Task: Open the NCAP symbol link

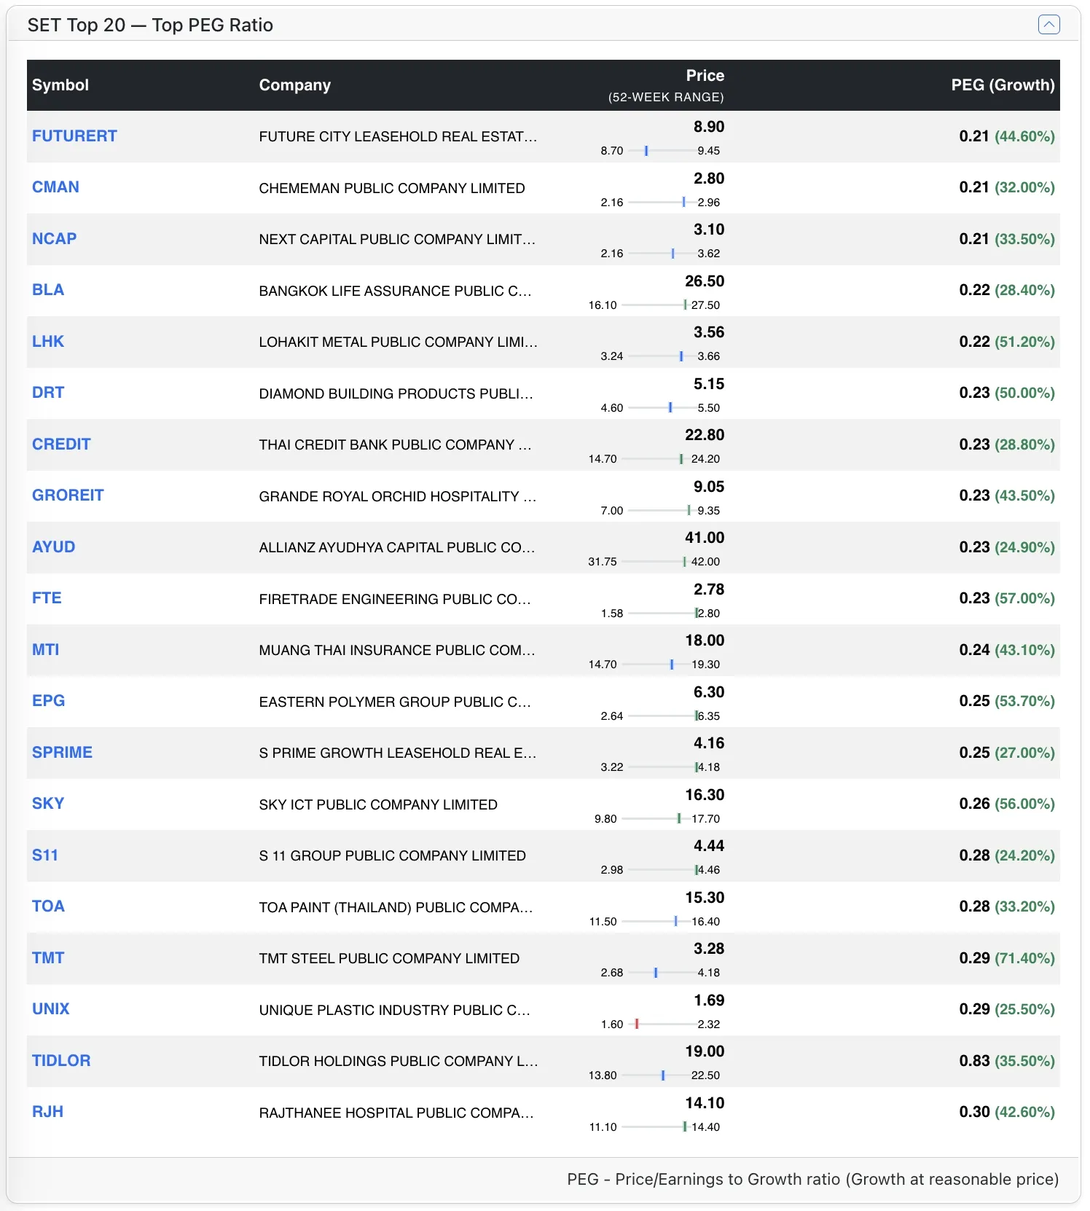Action: coord(55,239)
